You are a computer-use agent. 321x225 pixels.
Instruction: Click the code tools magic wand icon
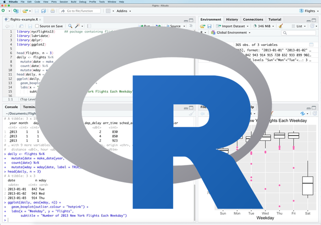click(77, 26)
